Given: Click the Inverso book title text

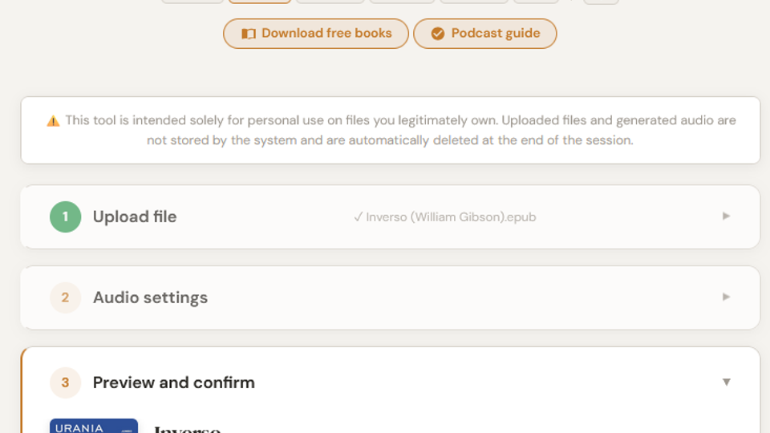Looking at the screenshot, I should click(187, 429).
